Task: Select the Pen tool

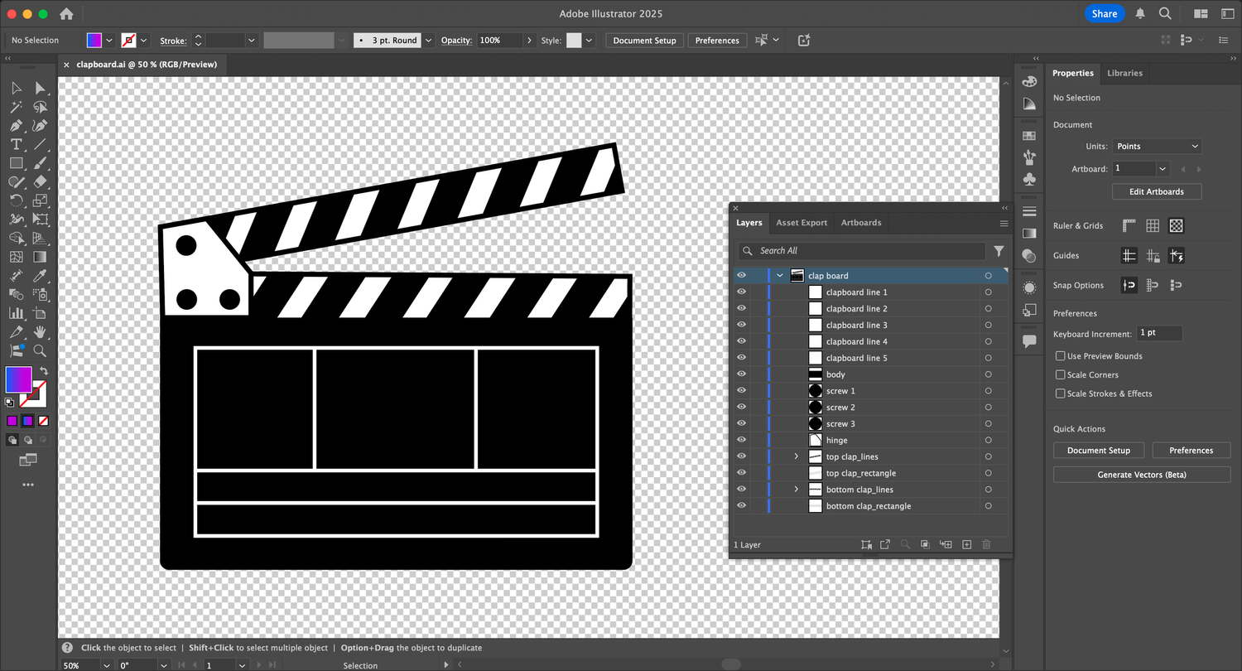Action: [16, 126]
